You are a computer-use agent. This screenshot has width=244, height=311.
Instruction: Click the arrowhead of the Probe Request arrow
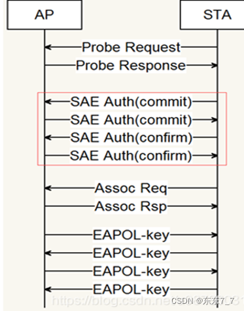click(48, 47)
